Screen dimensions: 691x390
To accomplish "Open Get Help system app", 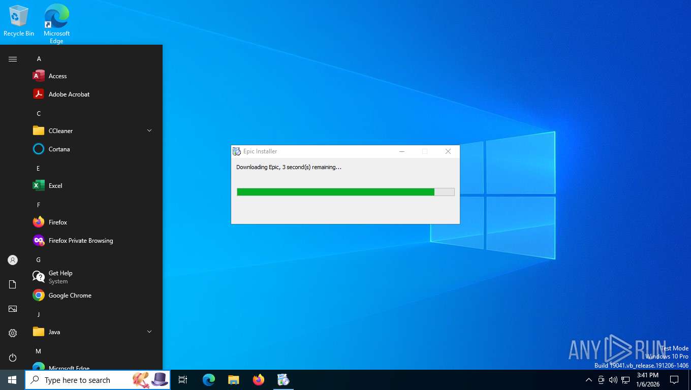I will [x=94, y=277].
